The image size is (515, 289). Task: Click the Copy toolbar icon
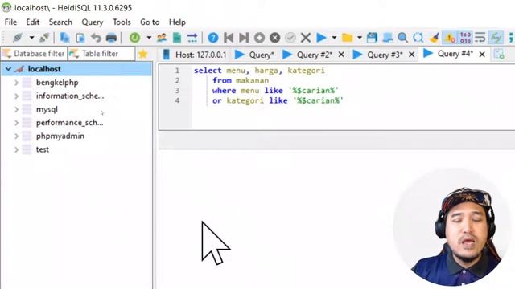64,38
